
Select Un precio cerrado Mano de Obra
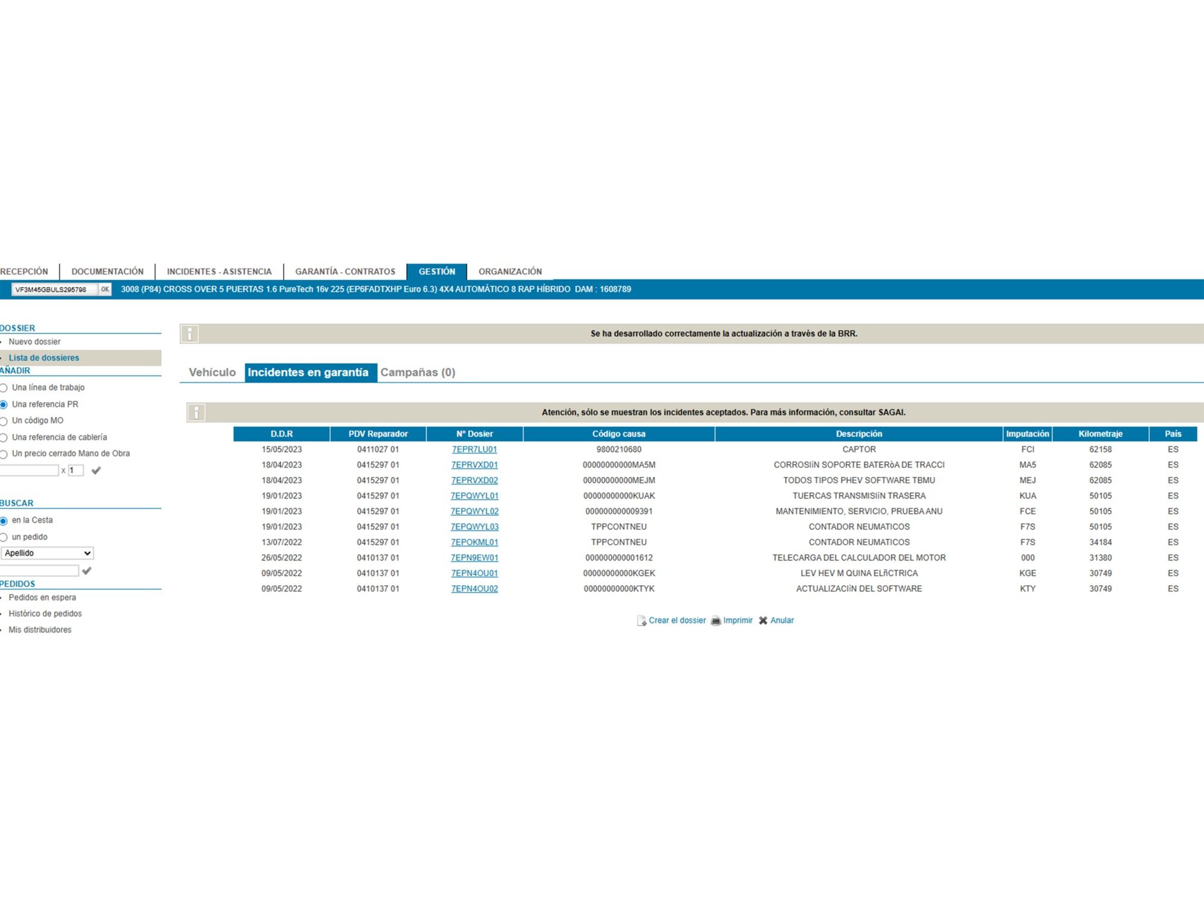[x=4, y=455]
